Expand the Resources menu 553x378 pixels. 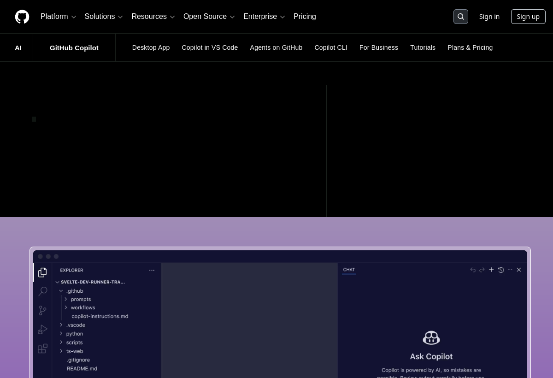[x=153, y=17]
